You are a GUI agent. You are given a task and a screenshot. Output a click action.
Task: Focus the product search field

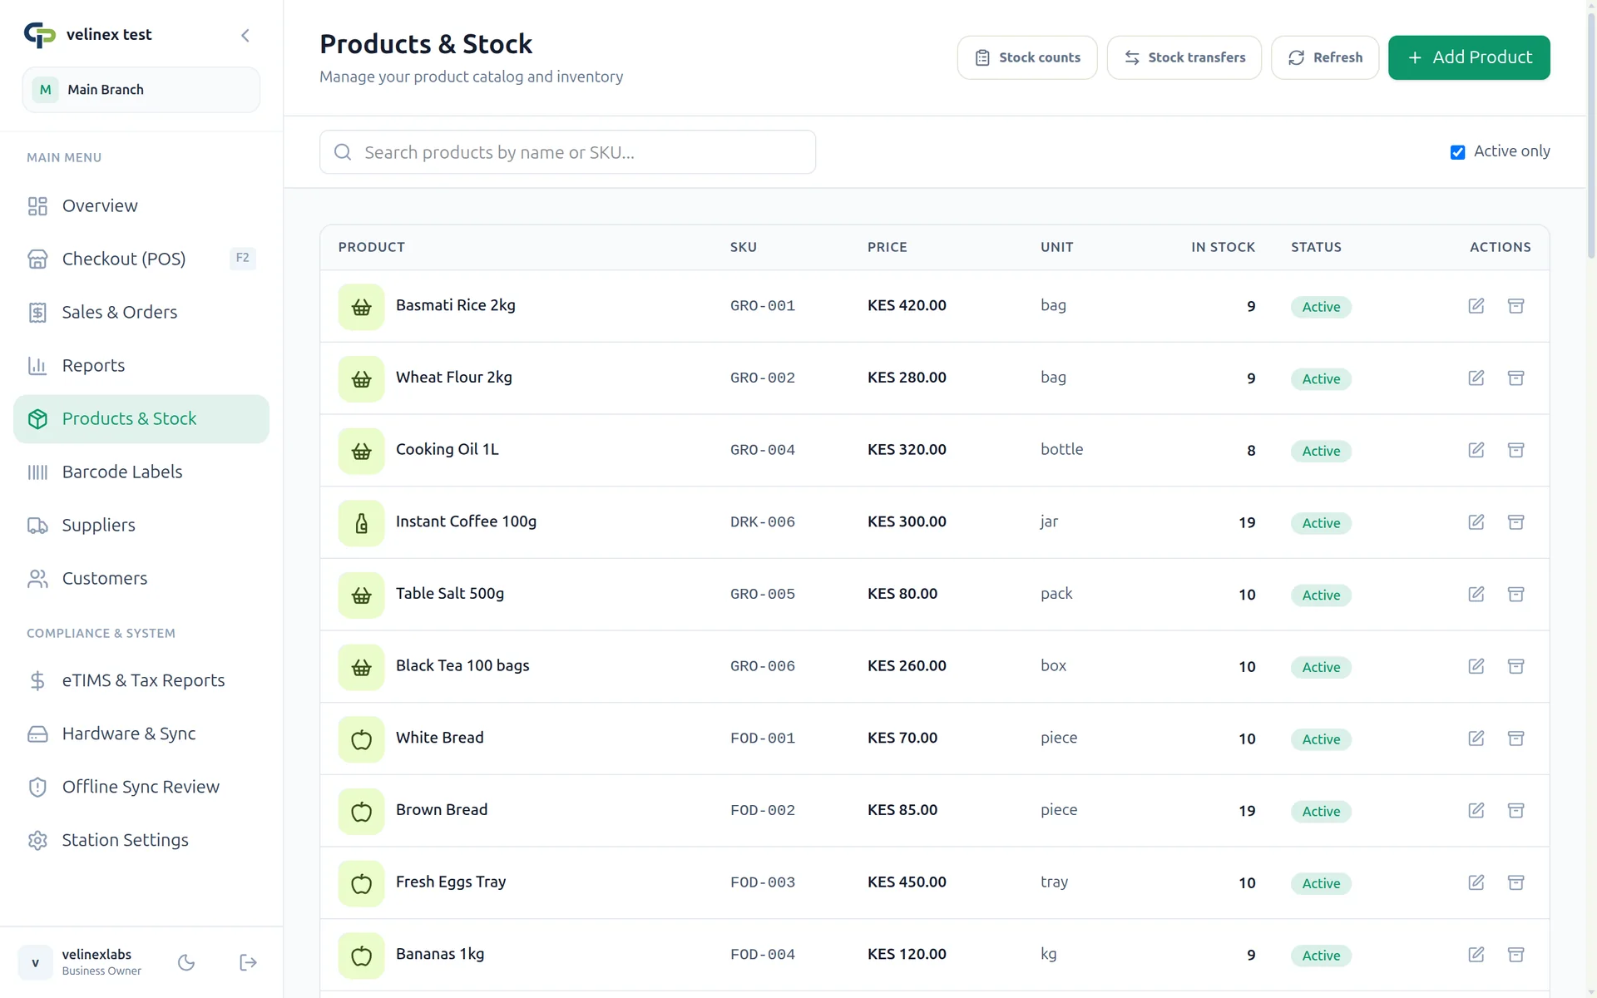click(x=567, y=152)
